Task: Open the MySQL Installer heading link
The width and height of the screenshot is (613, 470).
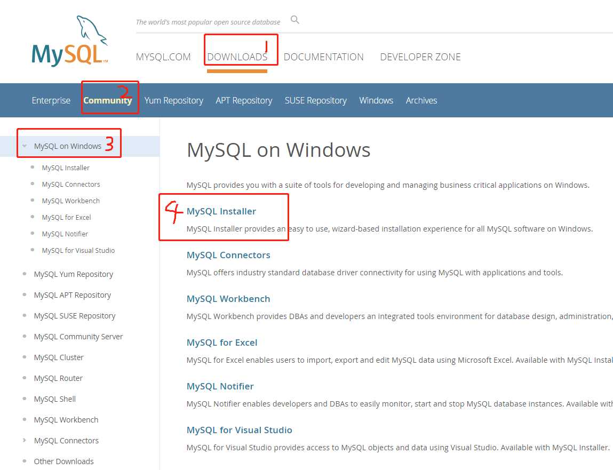Action: pos(221,211)
